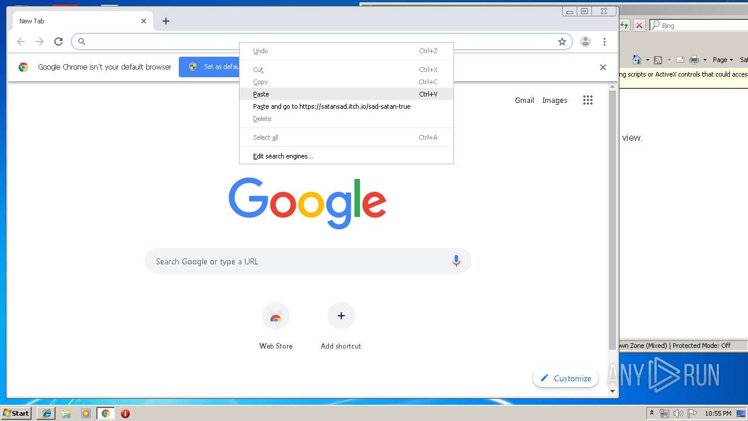The image size is (748, 421).
Task: Choose Paste and go to satansad.itch.io
Action: pos(347,106)
